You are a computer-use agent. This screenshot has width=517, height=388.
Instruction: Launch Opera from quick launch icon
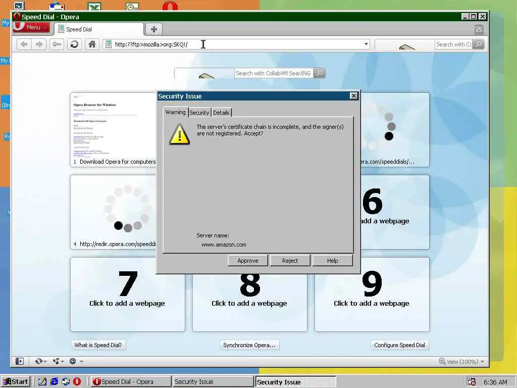tap(77, 382)
